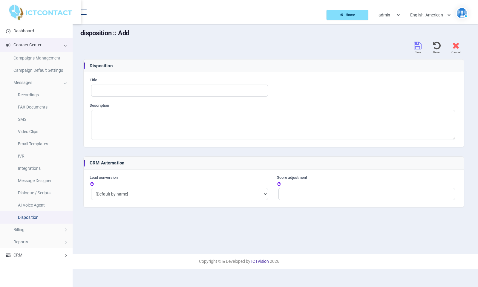Focus the Title input field
The image size is (478, 287).
click(x=180, y=91)
